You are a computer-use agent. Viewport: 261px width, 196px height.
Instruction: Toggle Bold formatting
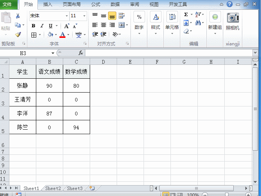click(33, 26)
